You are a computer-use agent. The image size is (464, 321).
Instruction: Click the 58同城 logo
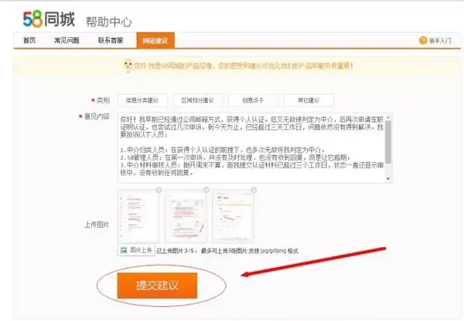pos(49,19)
